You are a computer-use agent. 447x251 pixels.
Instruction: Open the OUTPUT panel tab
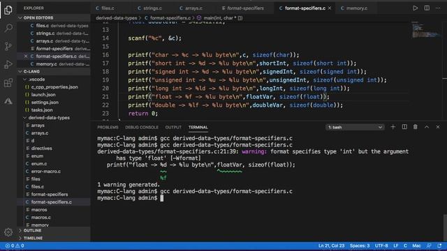pos(173,127)
